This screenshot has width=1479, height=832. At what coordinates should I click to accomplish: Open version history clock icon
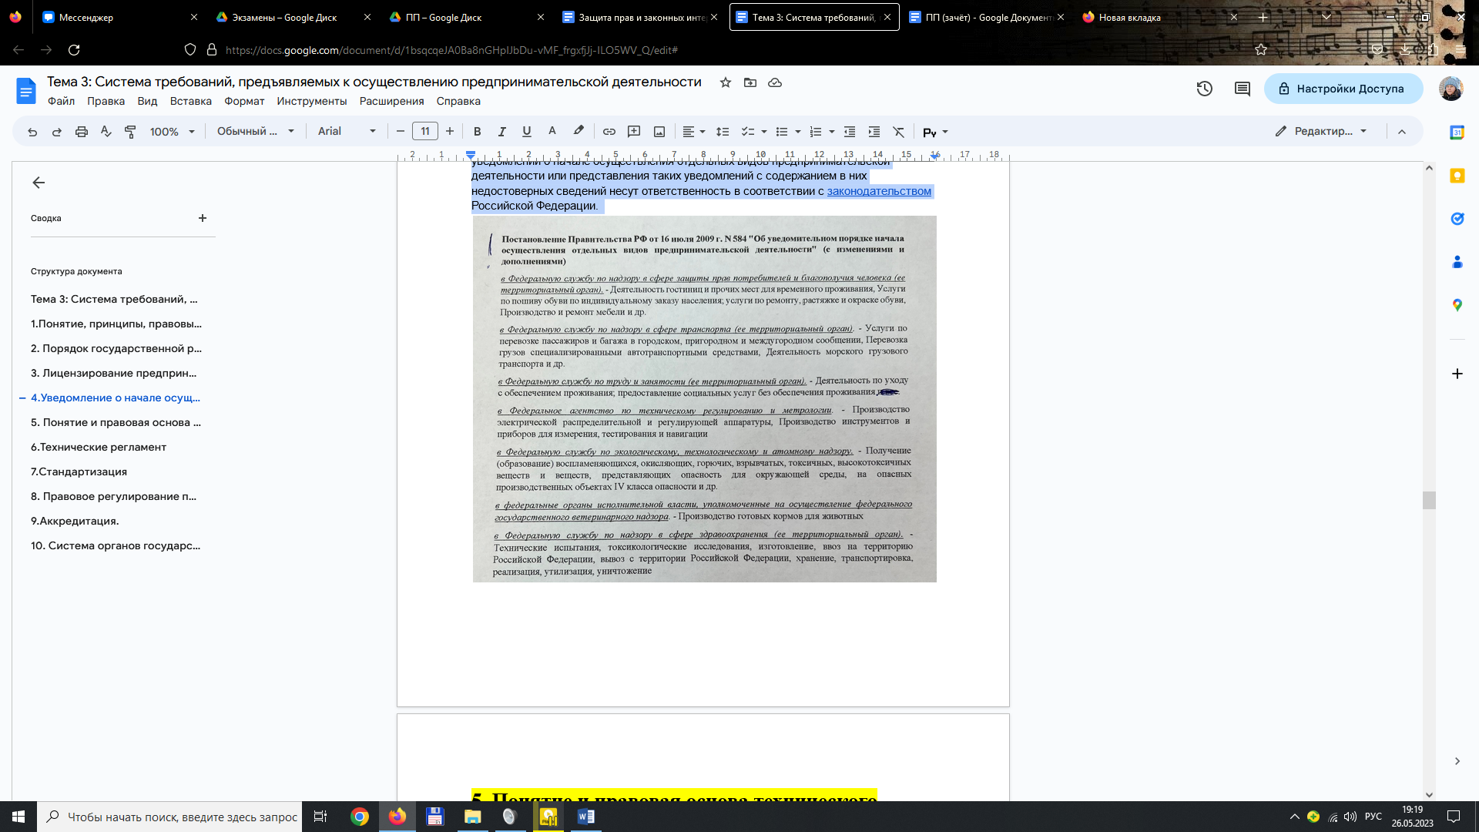1205,89
